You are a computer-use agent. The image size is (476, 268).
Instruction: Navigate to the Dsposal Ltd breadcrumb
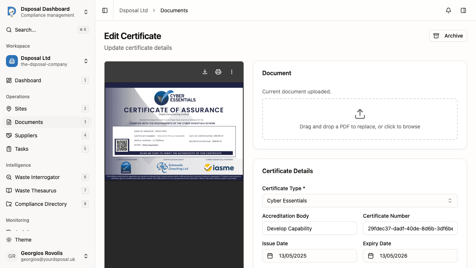click(x=134, y=10)
